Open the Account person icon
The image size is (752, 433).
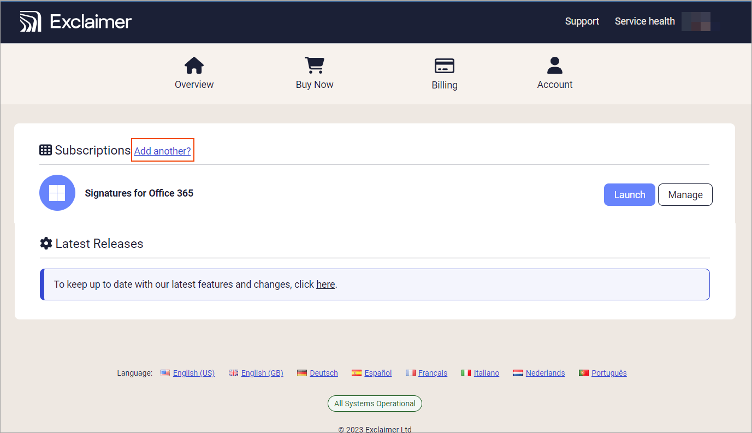pyautogui.click(x=554, y=65)
